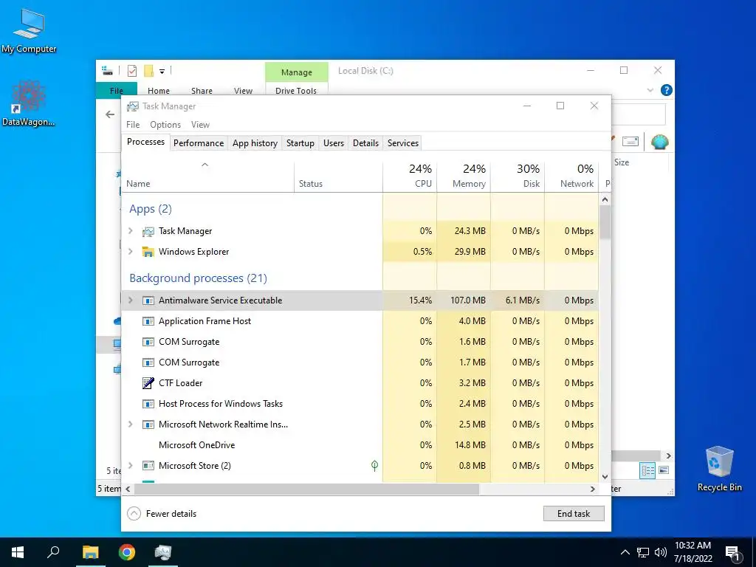This screenshot has height=567, width=756.
Task: Sort processes by CPU column
Action: tap(410, 176)
